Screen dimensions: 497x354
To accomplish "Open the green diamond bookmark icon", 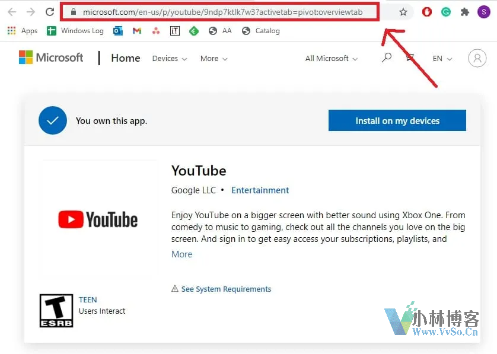I will [194, 31].
